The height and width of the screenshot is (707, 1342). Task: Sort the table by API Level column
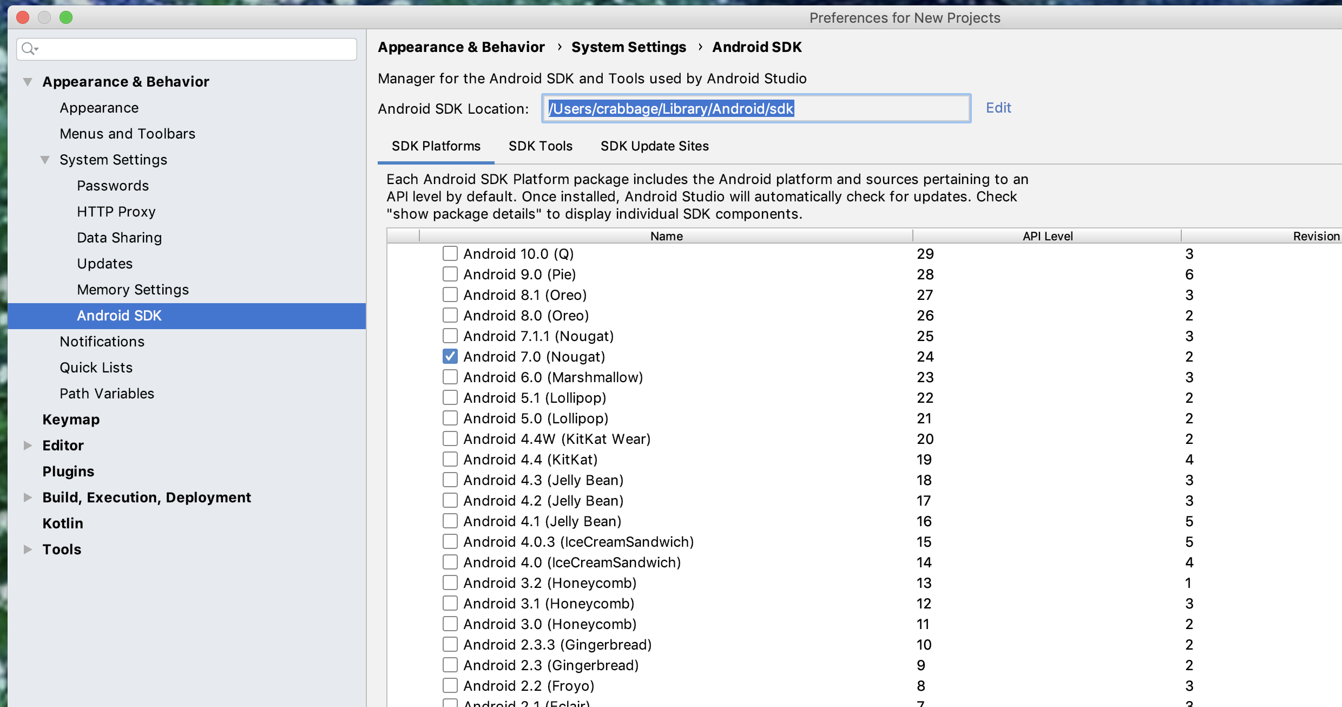[1047, 236]
